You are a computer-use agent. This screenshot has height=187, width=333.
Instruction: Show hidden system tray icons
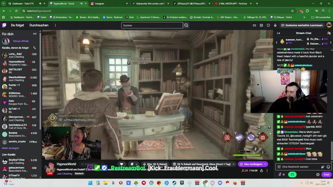click(302, 183)
